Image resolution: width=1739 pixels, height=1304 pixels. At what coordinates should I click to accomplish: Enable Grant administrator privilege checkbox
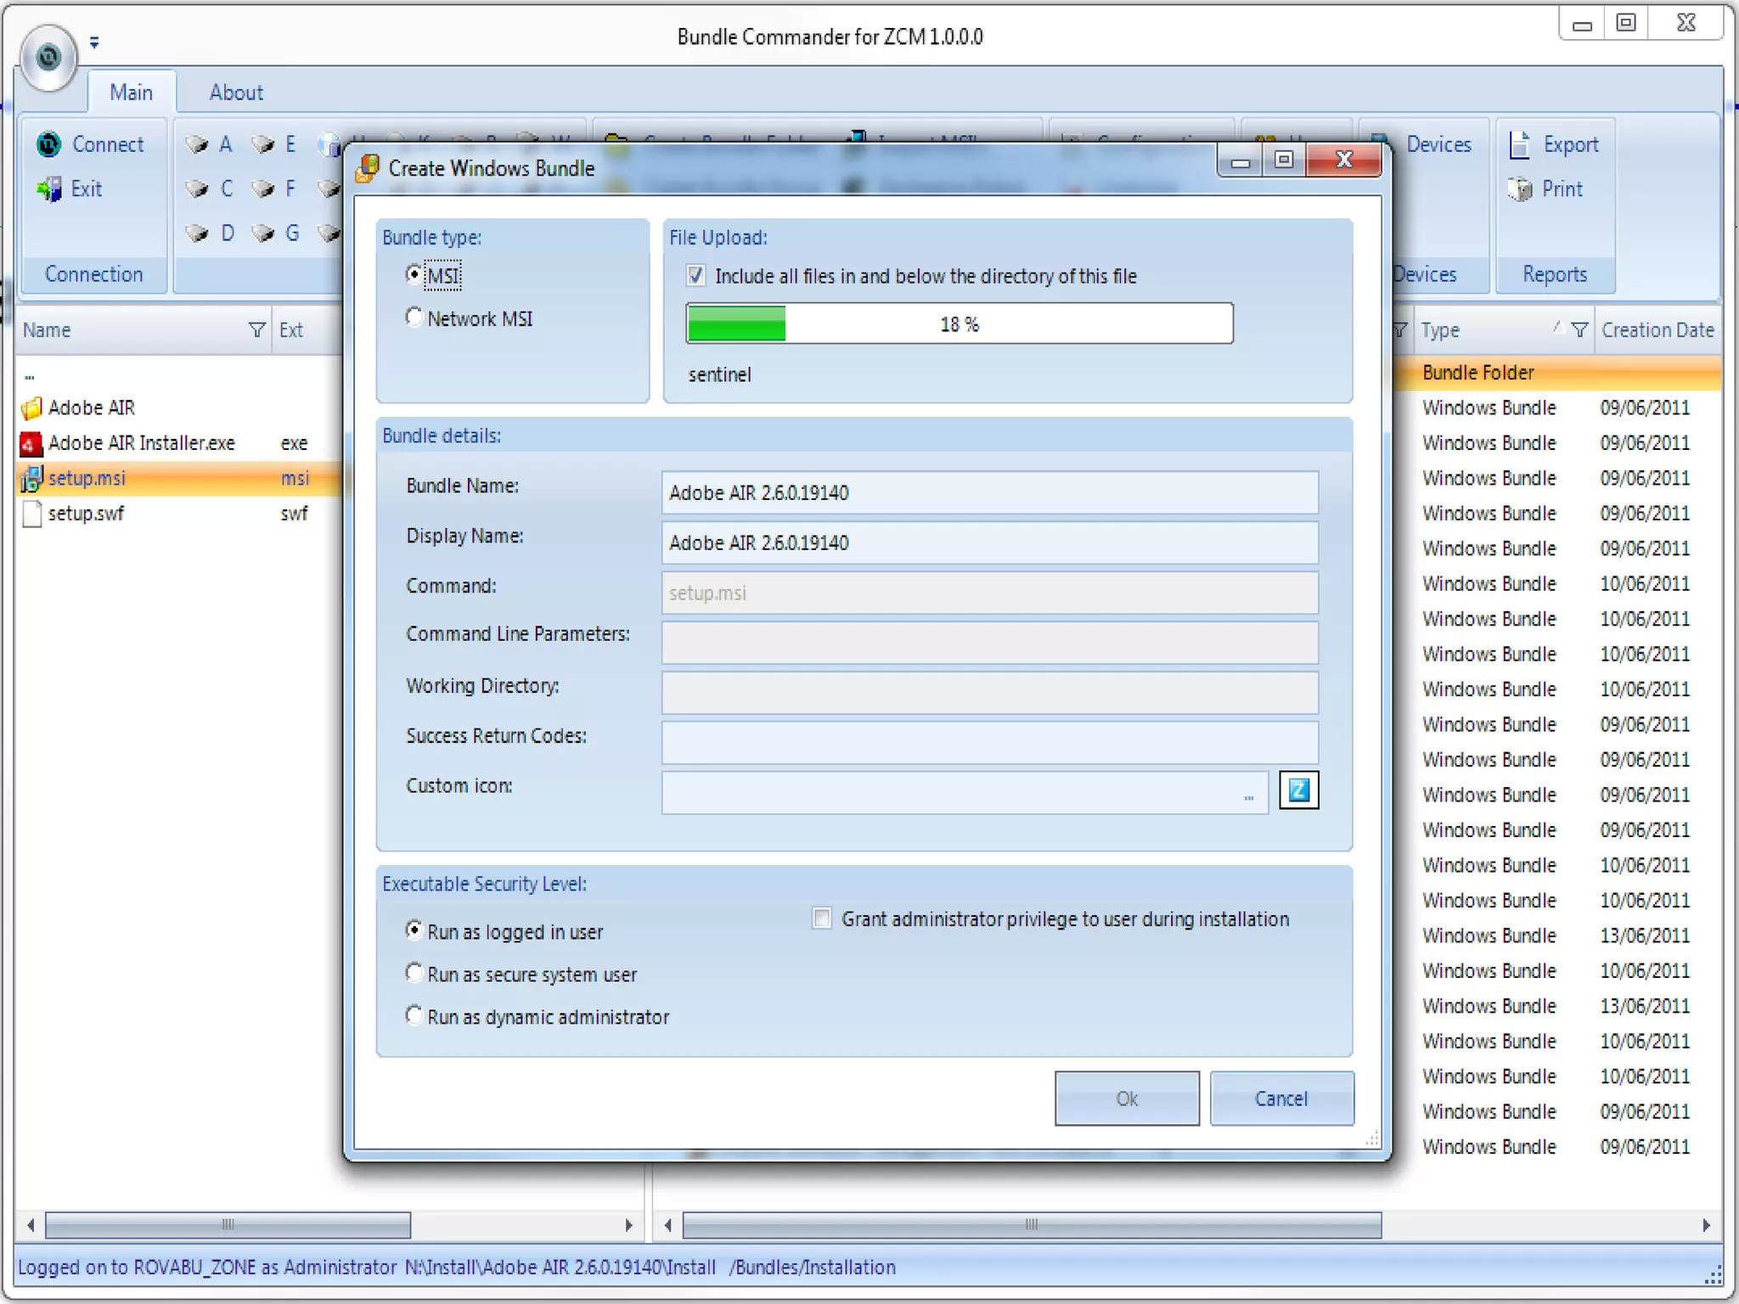822,919
